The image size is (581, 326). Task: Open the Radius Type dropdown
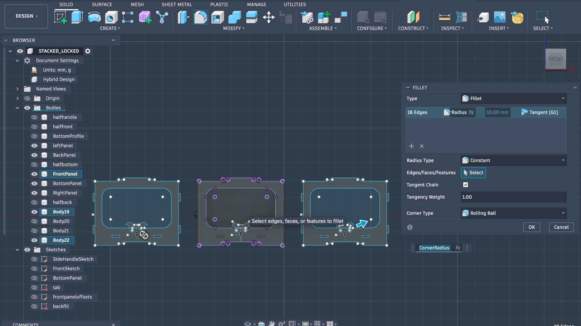tap(514, 160)
